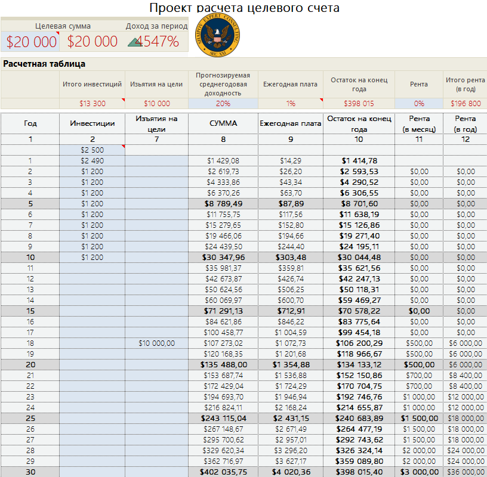This screenshot has height=477, width=487.
Task: Click the year 10 sum $30 347,96
Action: click(223, 257)
